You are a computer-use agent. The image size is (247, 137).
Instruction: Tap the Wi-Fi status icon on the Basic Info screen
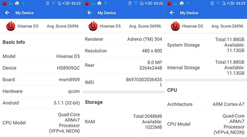pyautogui.click(x=53, y=3)
